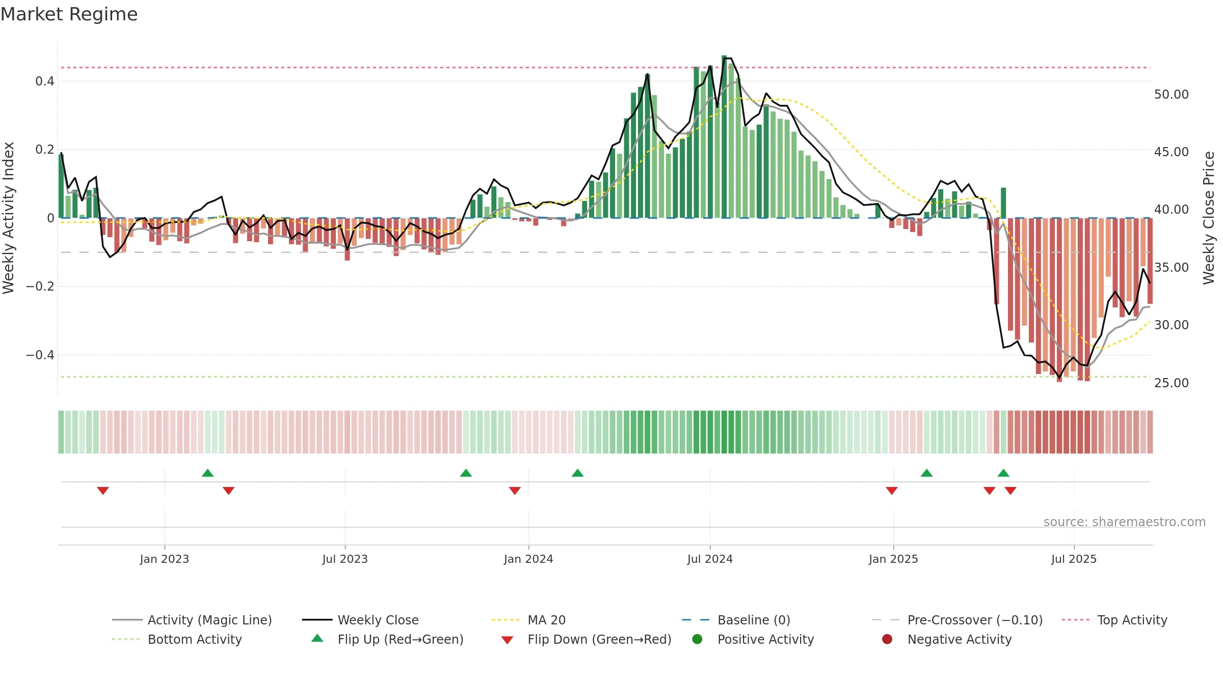Toggle the Negative Activity legend entry
This screenshot has height=687, width=1223.
pos(946,639)
